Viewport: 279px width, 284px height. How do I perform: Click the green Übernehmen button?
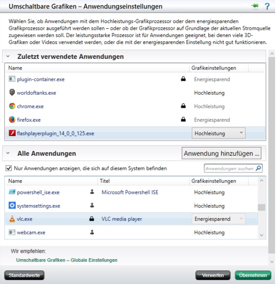[253, 275]
